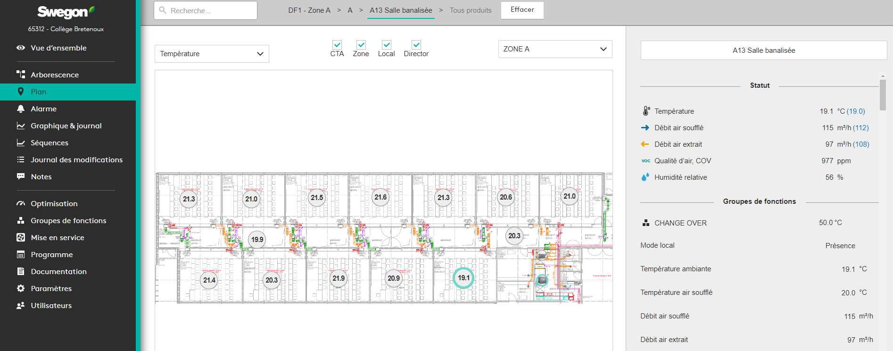Open the Séquences menu item

50,142
